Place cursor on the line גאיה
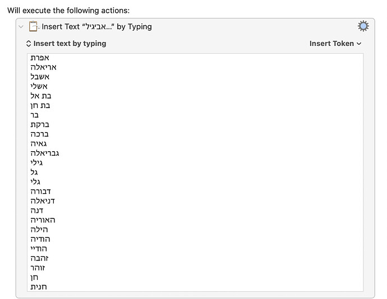 click(x=39, y=144)
